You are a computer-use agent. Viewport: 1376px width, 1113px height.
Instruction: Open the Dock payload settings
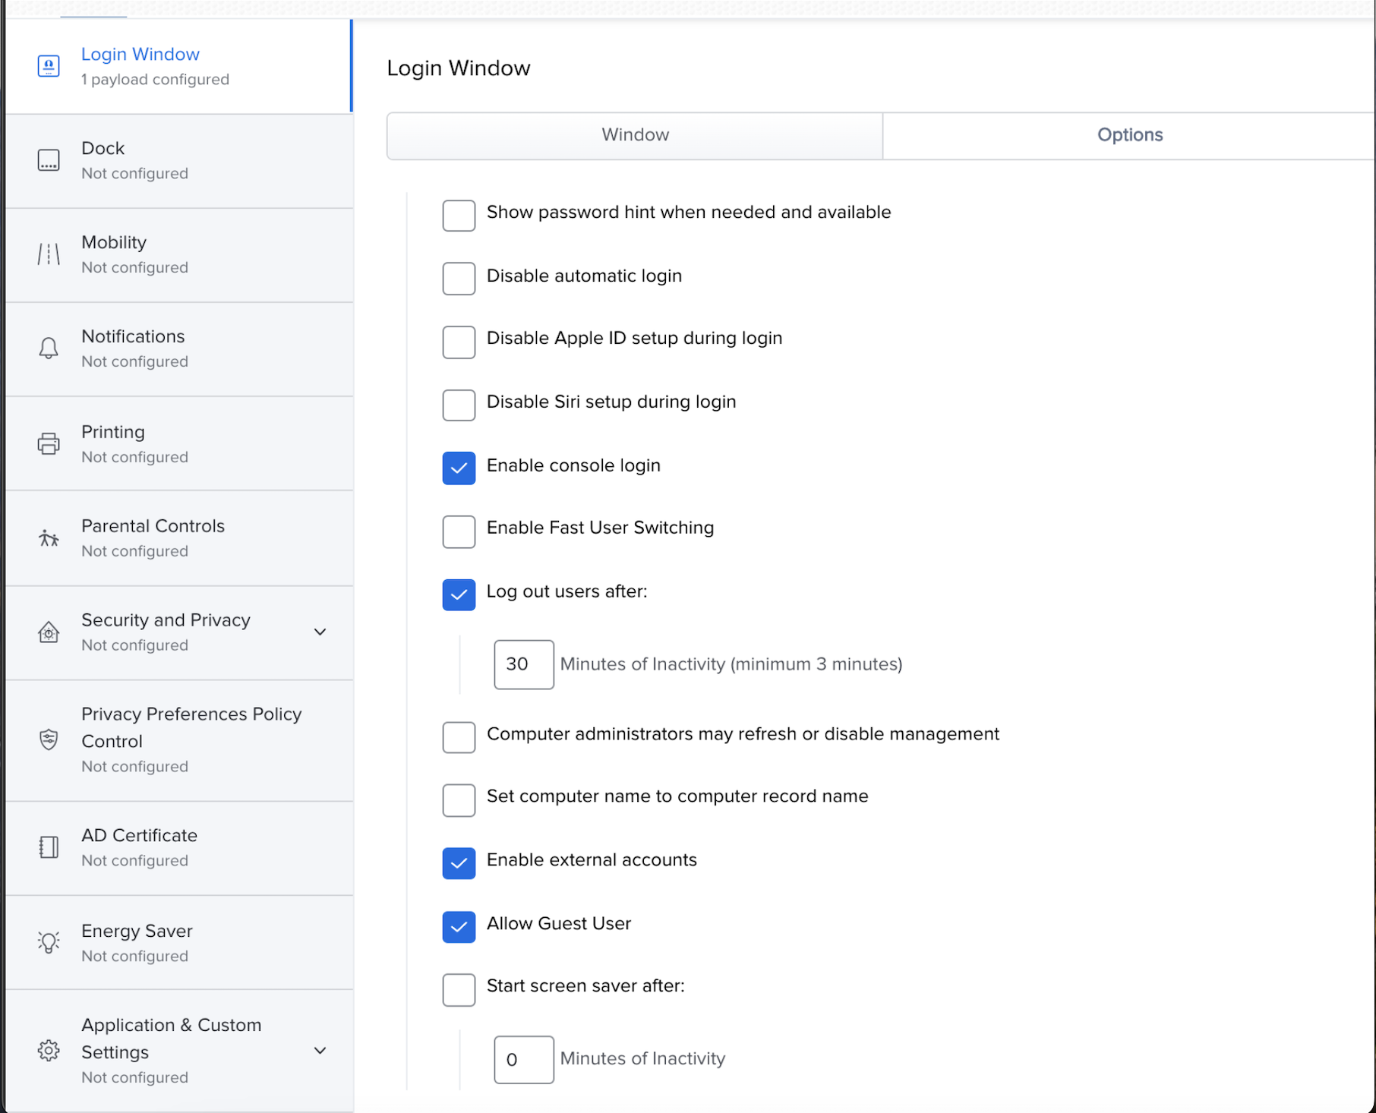179,161
